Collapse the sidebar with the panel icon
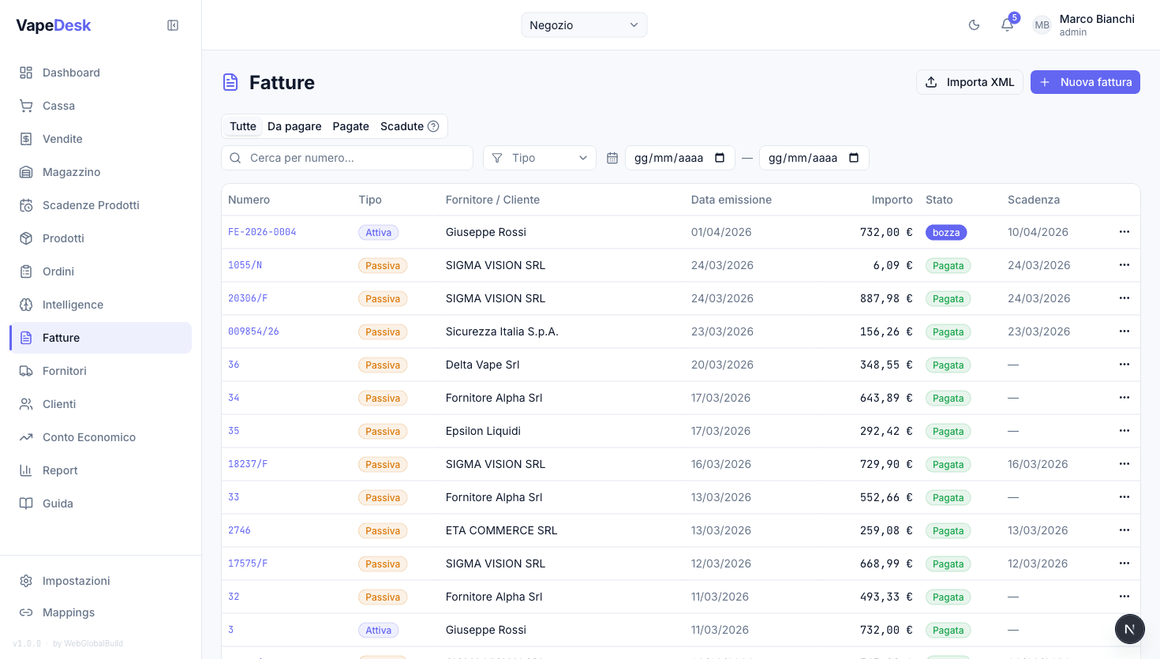This screenshot has width=1160, height=659. [x=173, y=25]
